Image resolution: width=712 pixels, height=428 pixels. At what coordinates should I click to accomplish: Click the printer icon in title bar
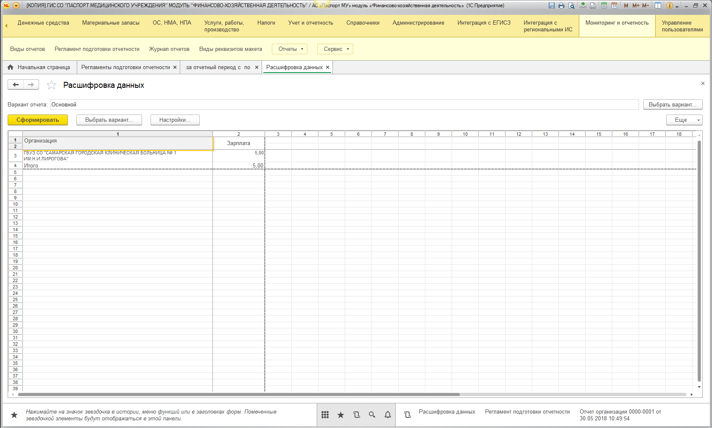(x=561, y=6)
